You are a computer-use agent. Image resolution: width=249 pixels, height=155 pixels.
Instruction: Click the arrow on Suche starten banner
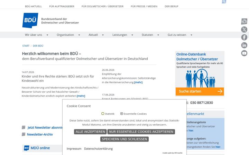click(x=220, y=91)
